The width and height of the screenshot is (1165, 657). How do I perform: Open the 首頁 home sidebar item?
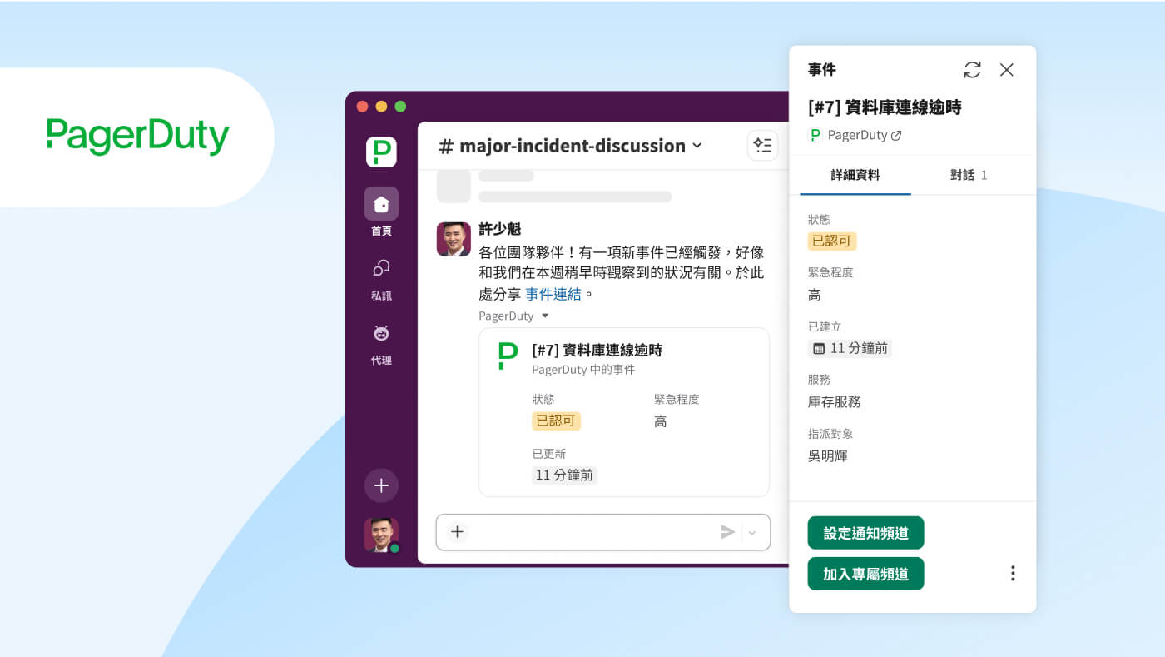coord(381,212)
